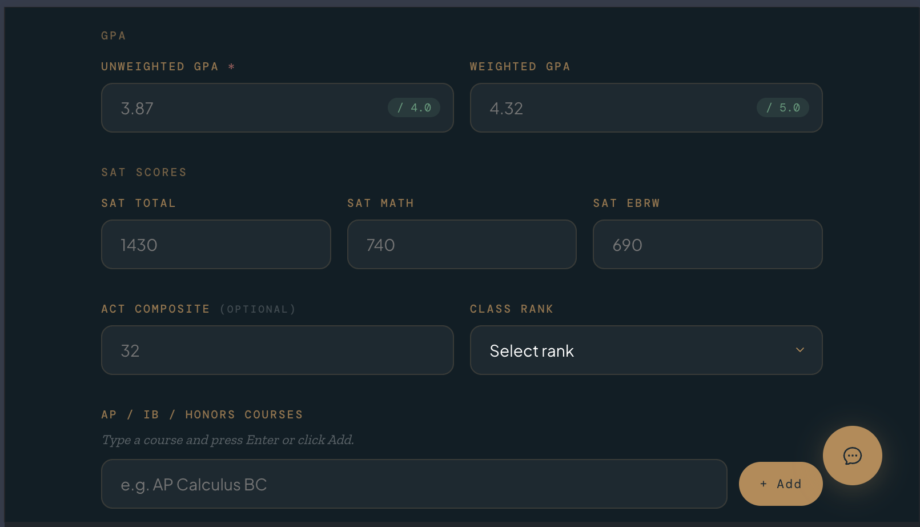Open the chat bubble floating button

point(852,456)
